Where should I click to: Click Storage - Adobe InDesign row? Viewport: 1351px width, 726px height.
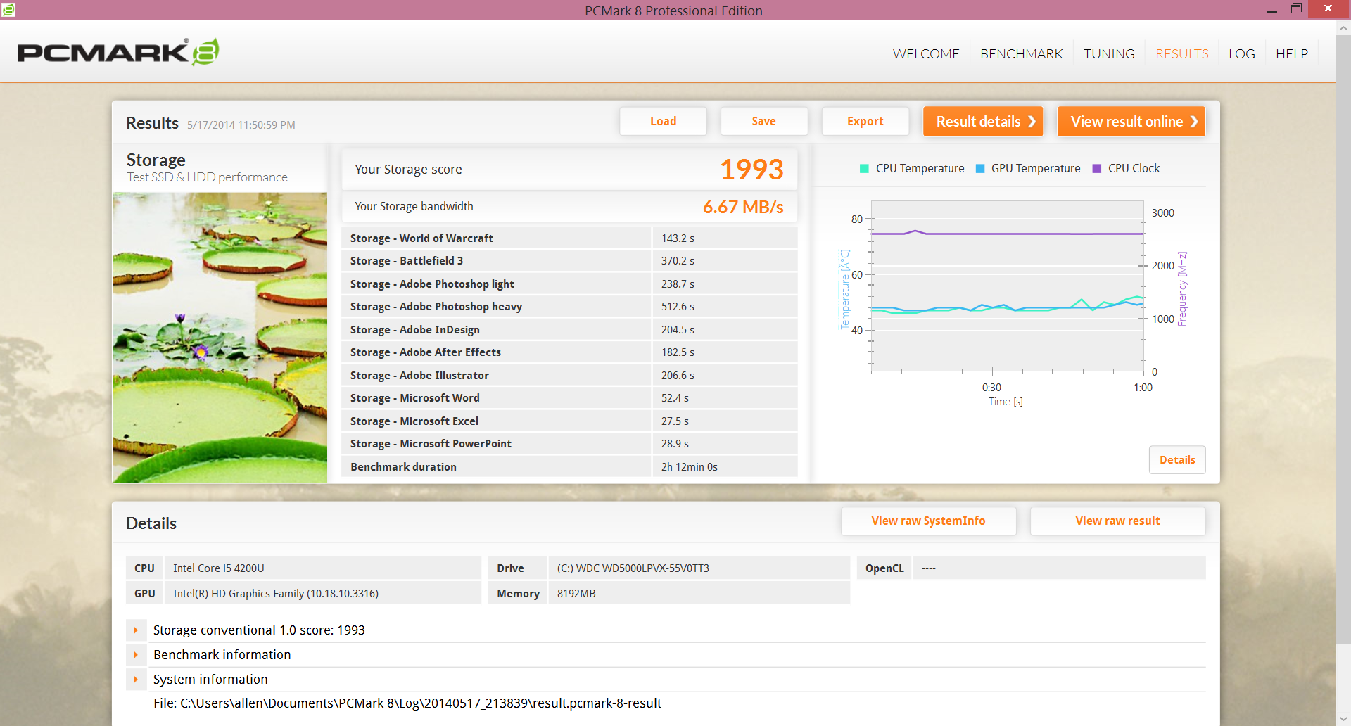tap(569, 329)
